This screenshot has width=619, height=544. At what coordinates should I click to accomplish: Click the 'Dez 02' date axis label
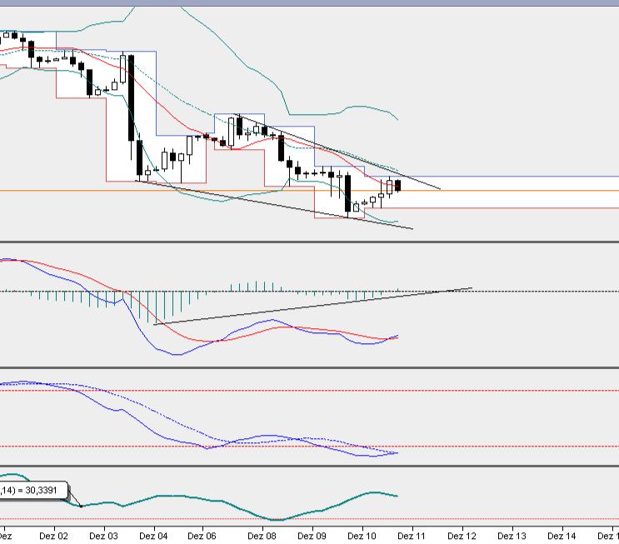click(x=53, y=536)
